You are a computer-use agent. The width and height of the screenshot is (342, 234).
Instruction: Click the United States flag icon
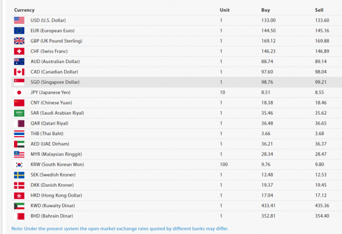click(x=19, y=20)
